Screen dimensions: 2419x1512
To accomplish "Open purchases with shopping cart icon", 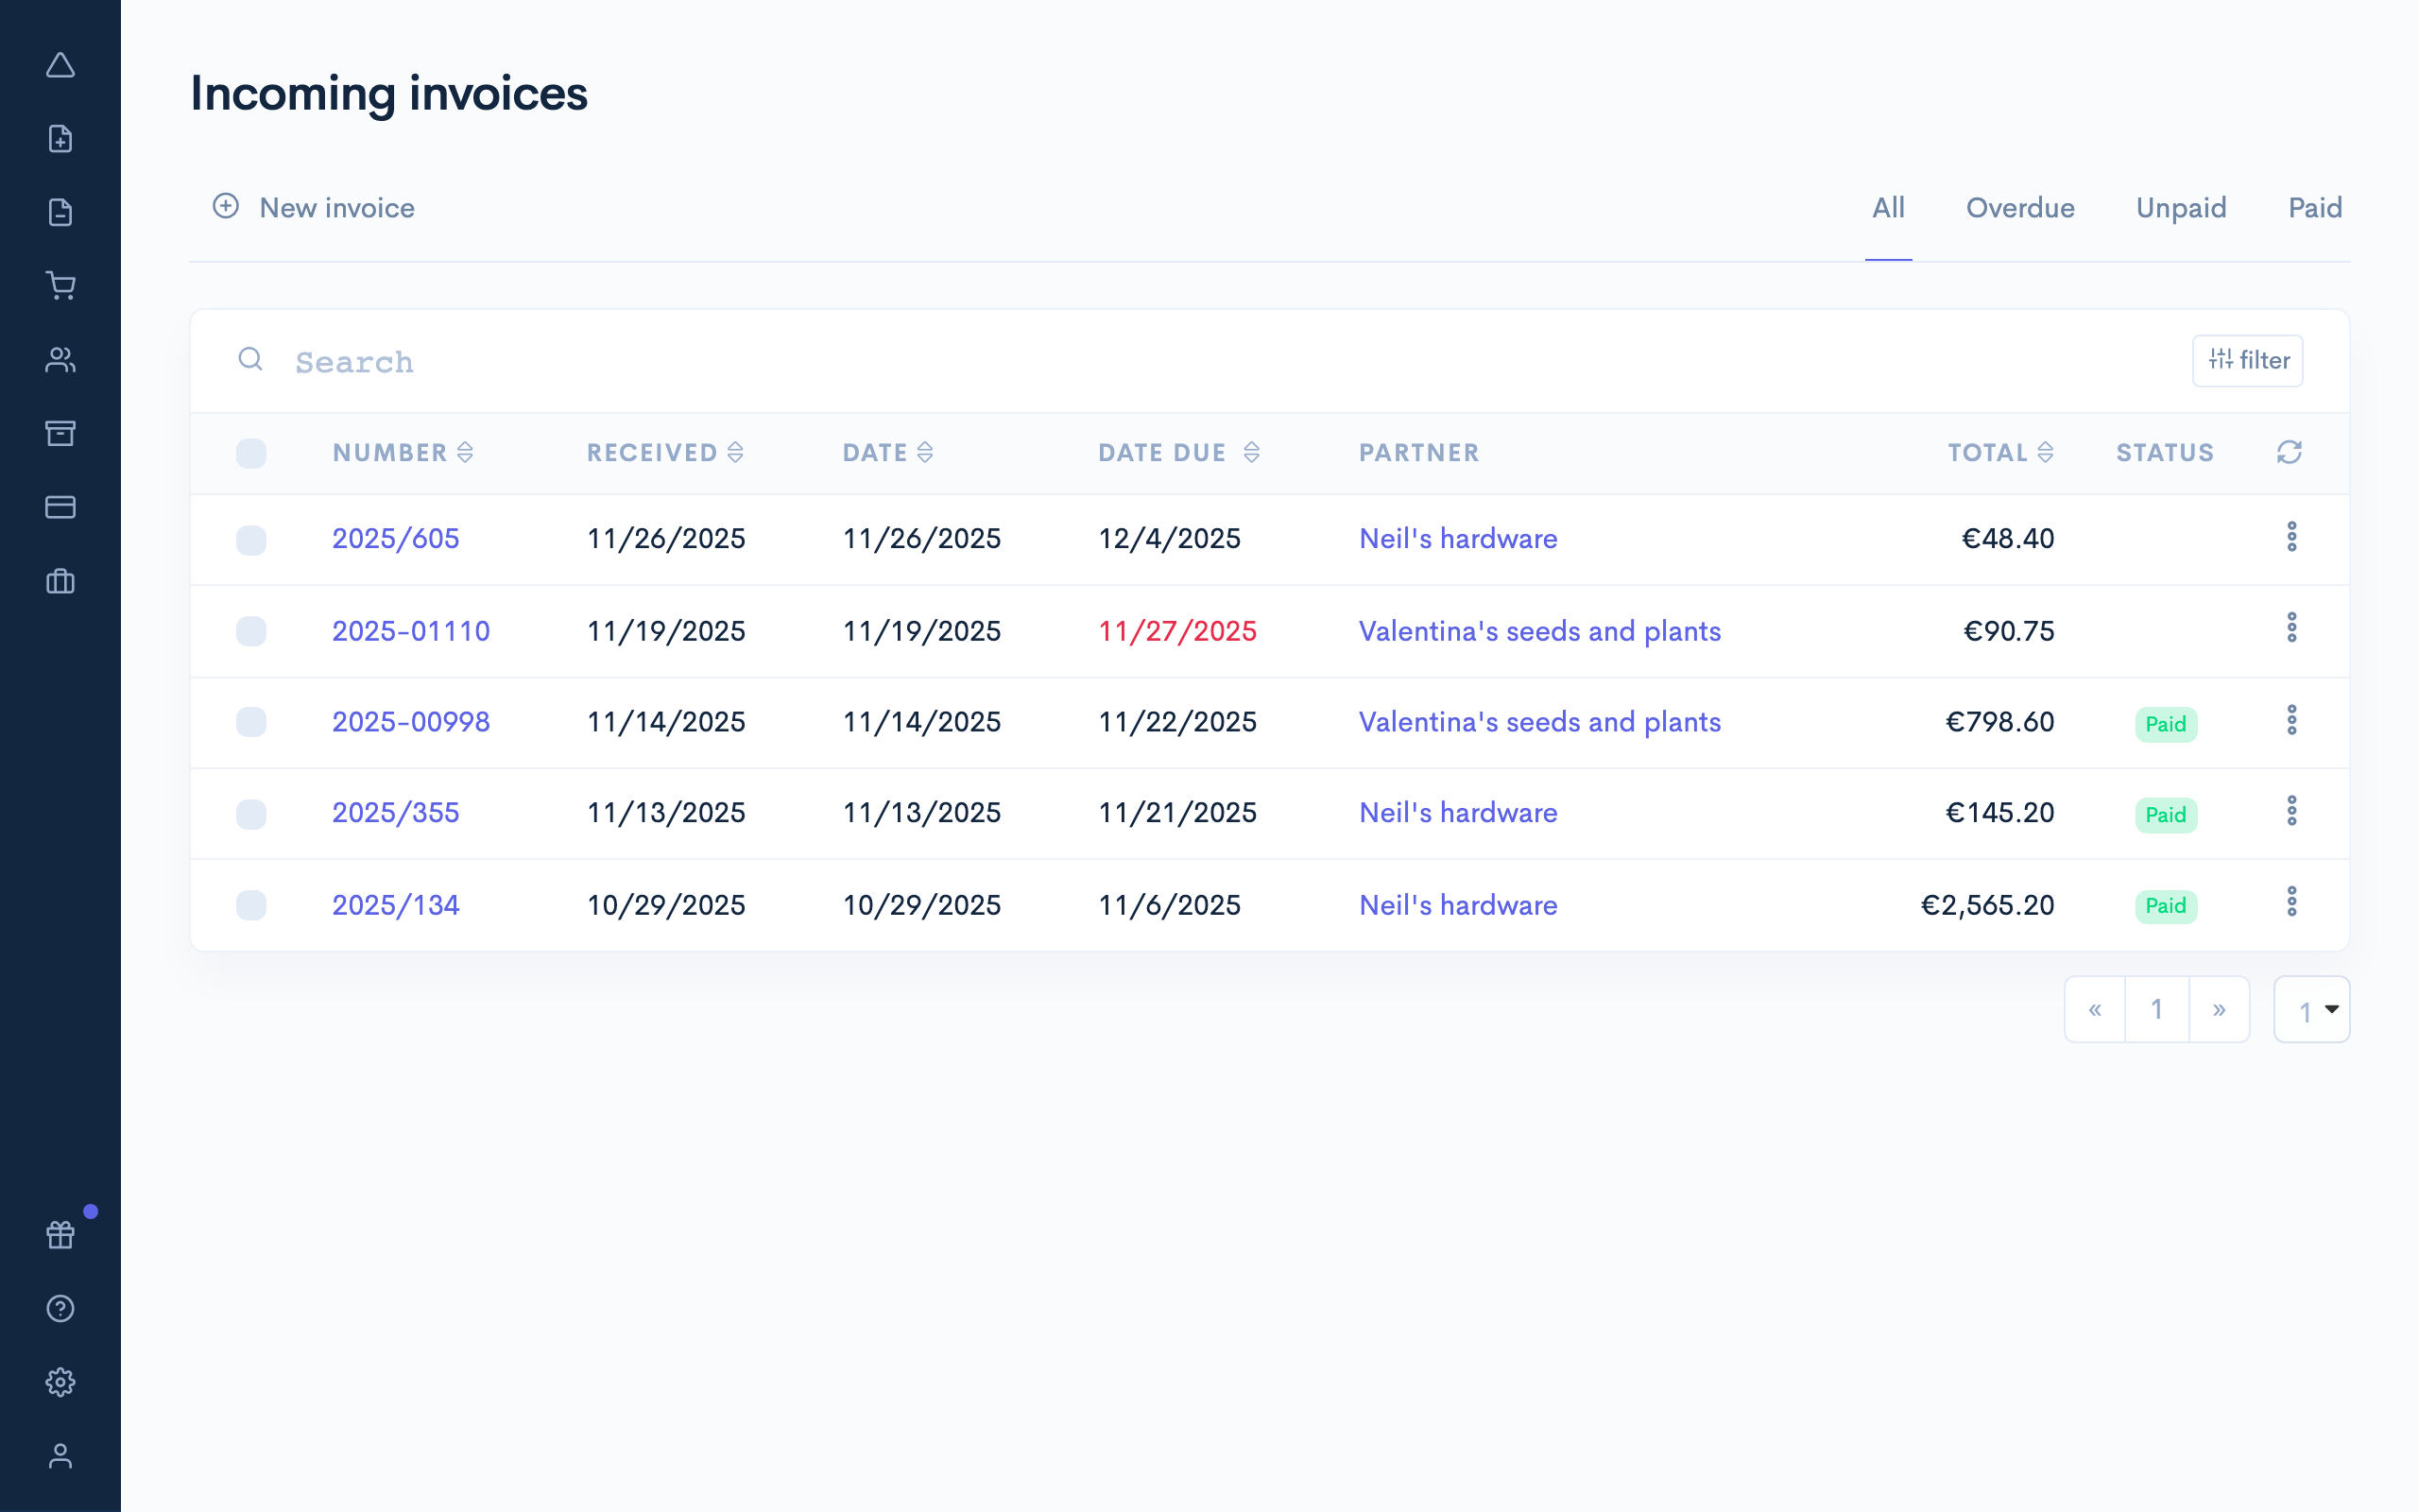I will tap(61, 286).
